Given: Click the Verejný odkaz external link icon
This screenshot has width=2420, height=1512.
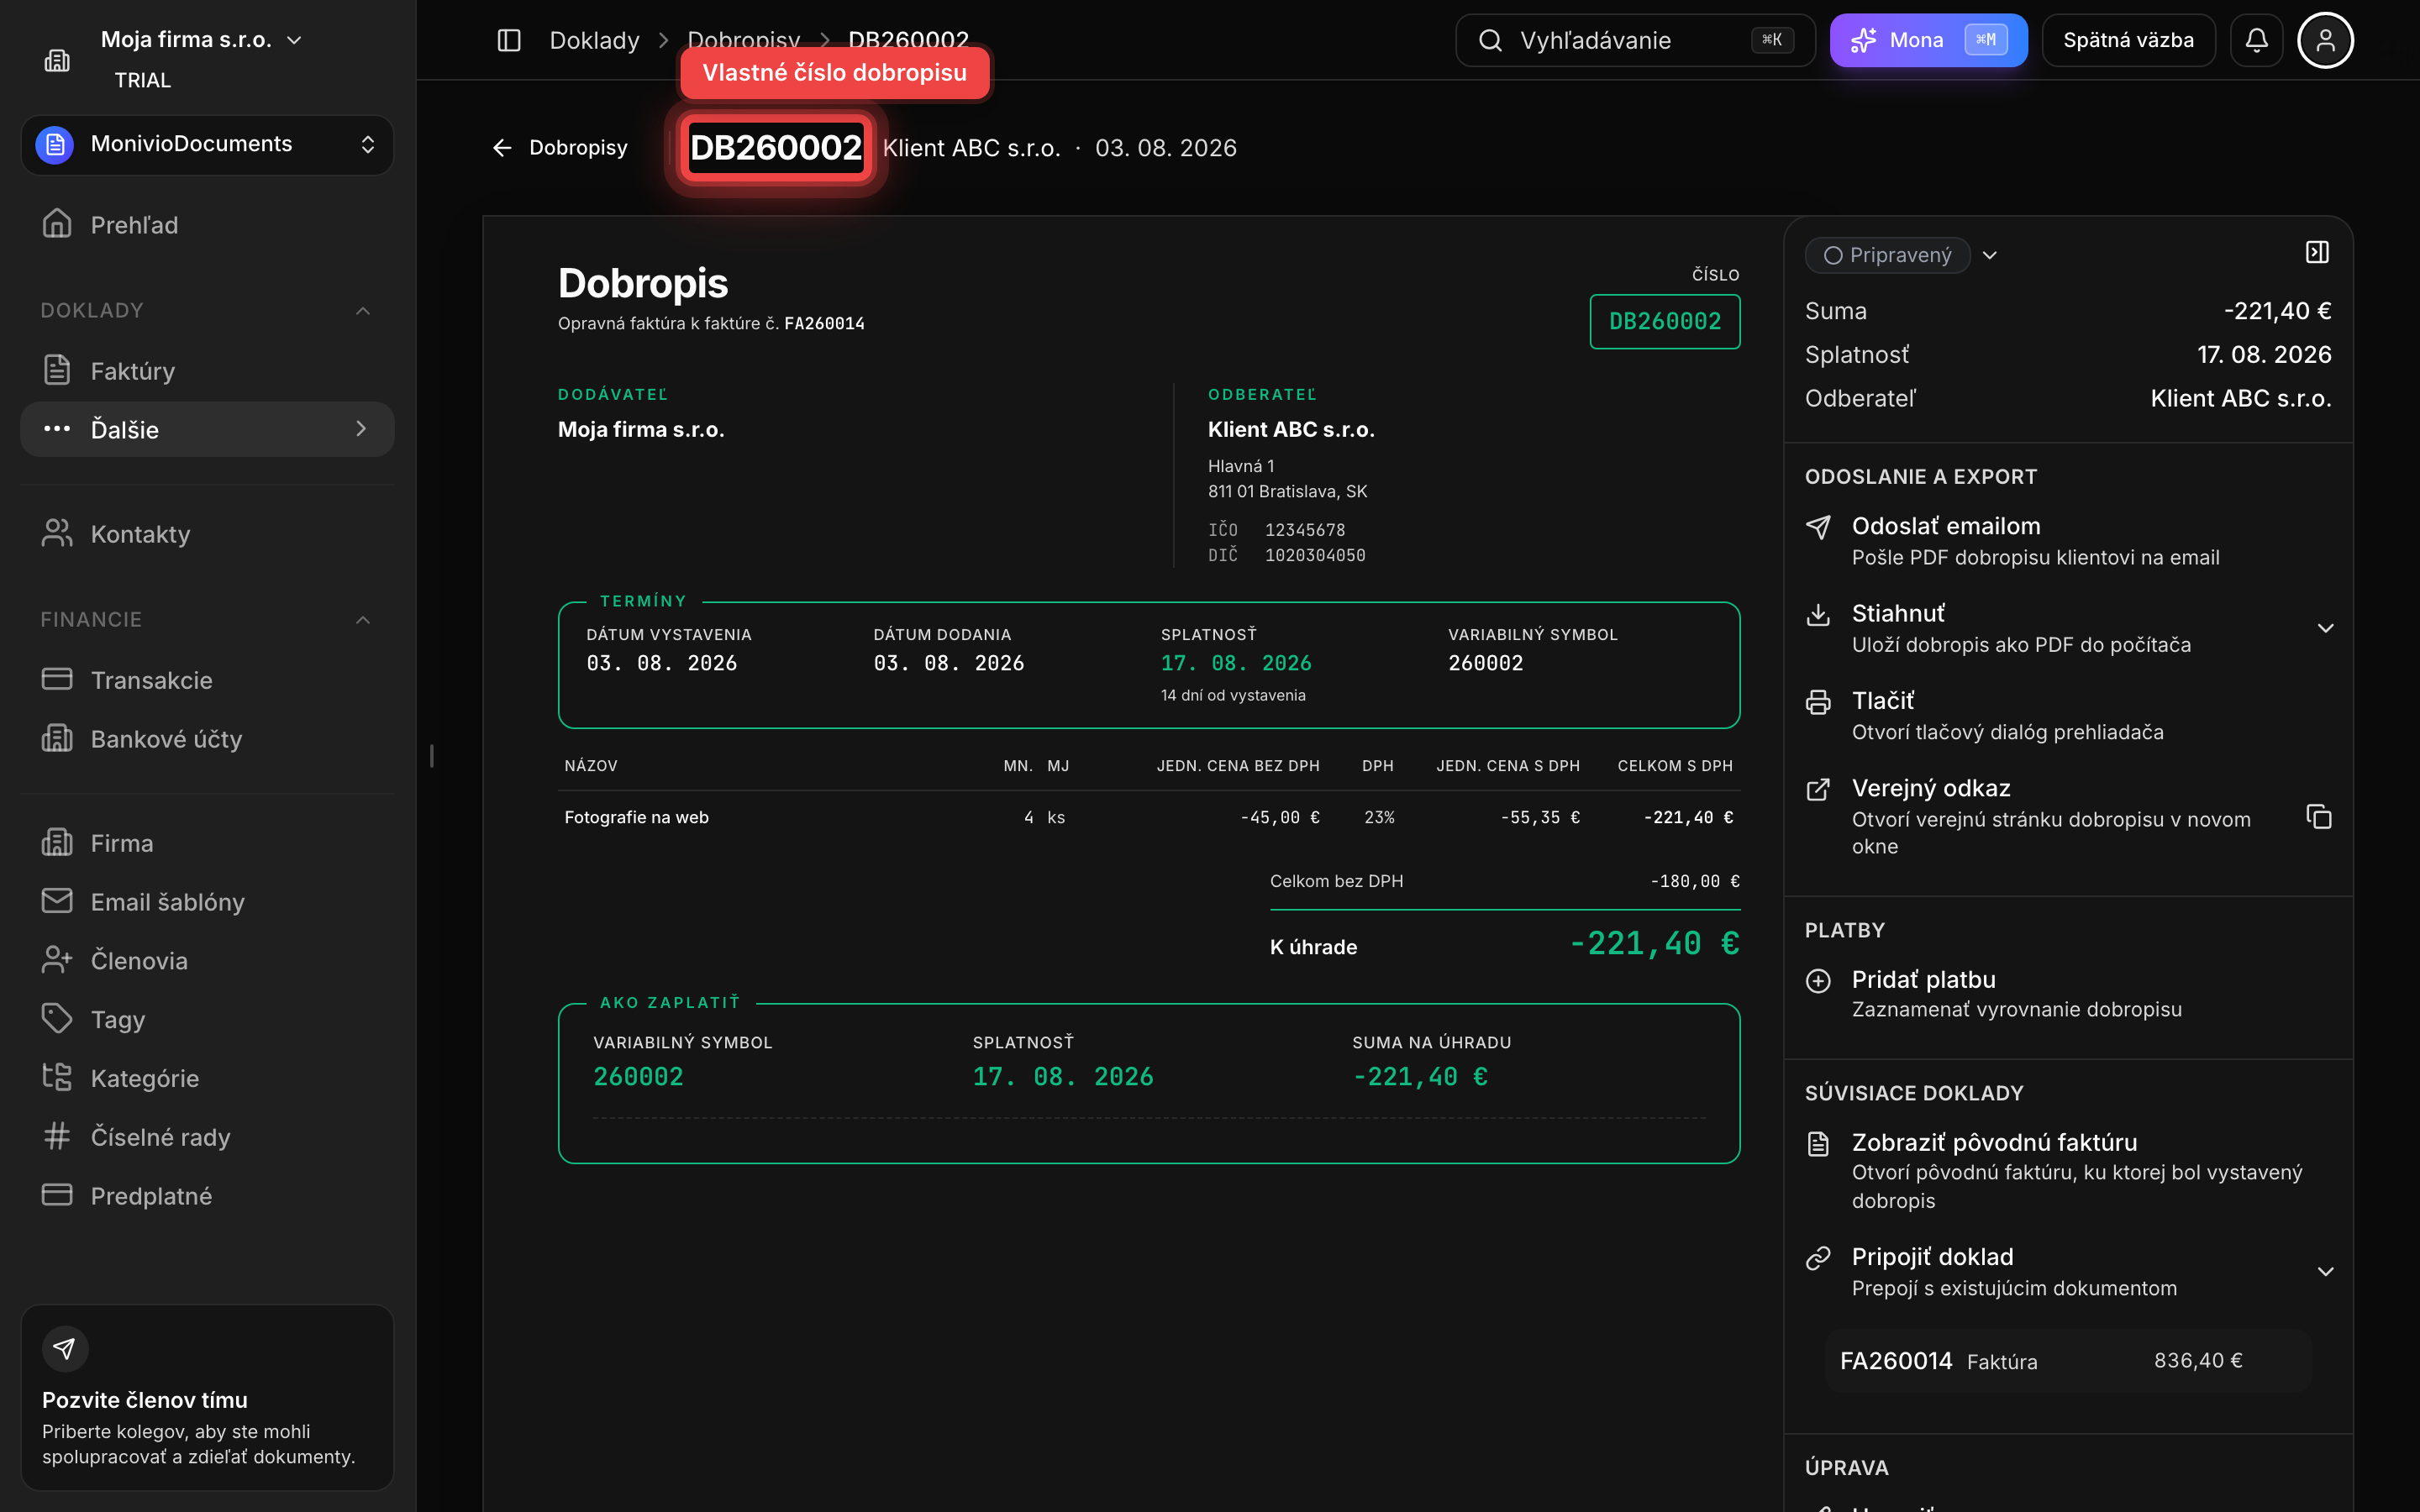Looking at the screenshot, I should click(x=1818, y=790).
